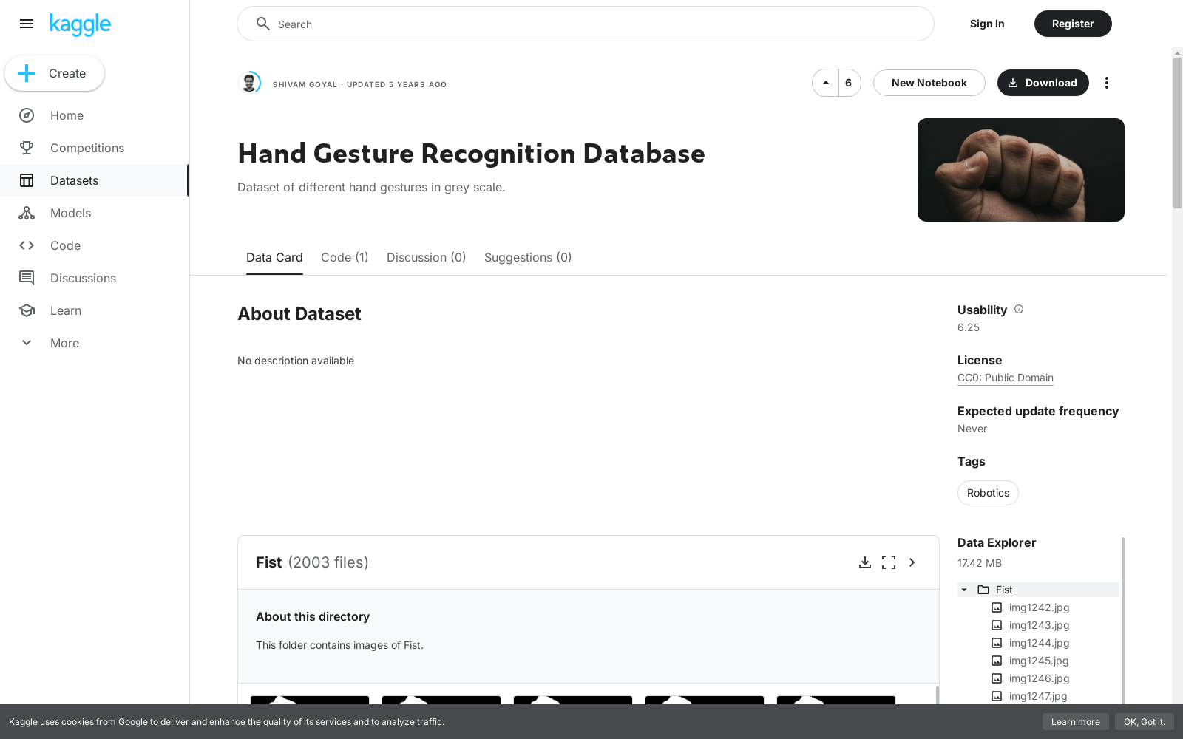Image resolution: width=1183 pixels, height=739 pixels.
Task: Expand the More sidebar section
Action: click(95, 343)
